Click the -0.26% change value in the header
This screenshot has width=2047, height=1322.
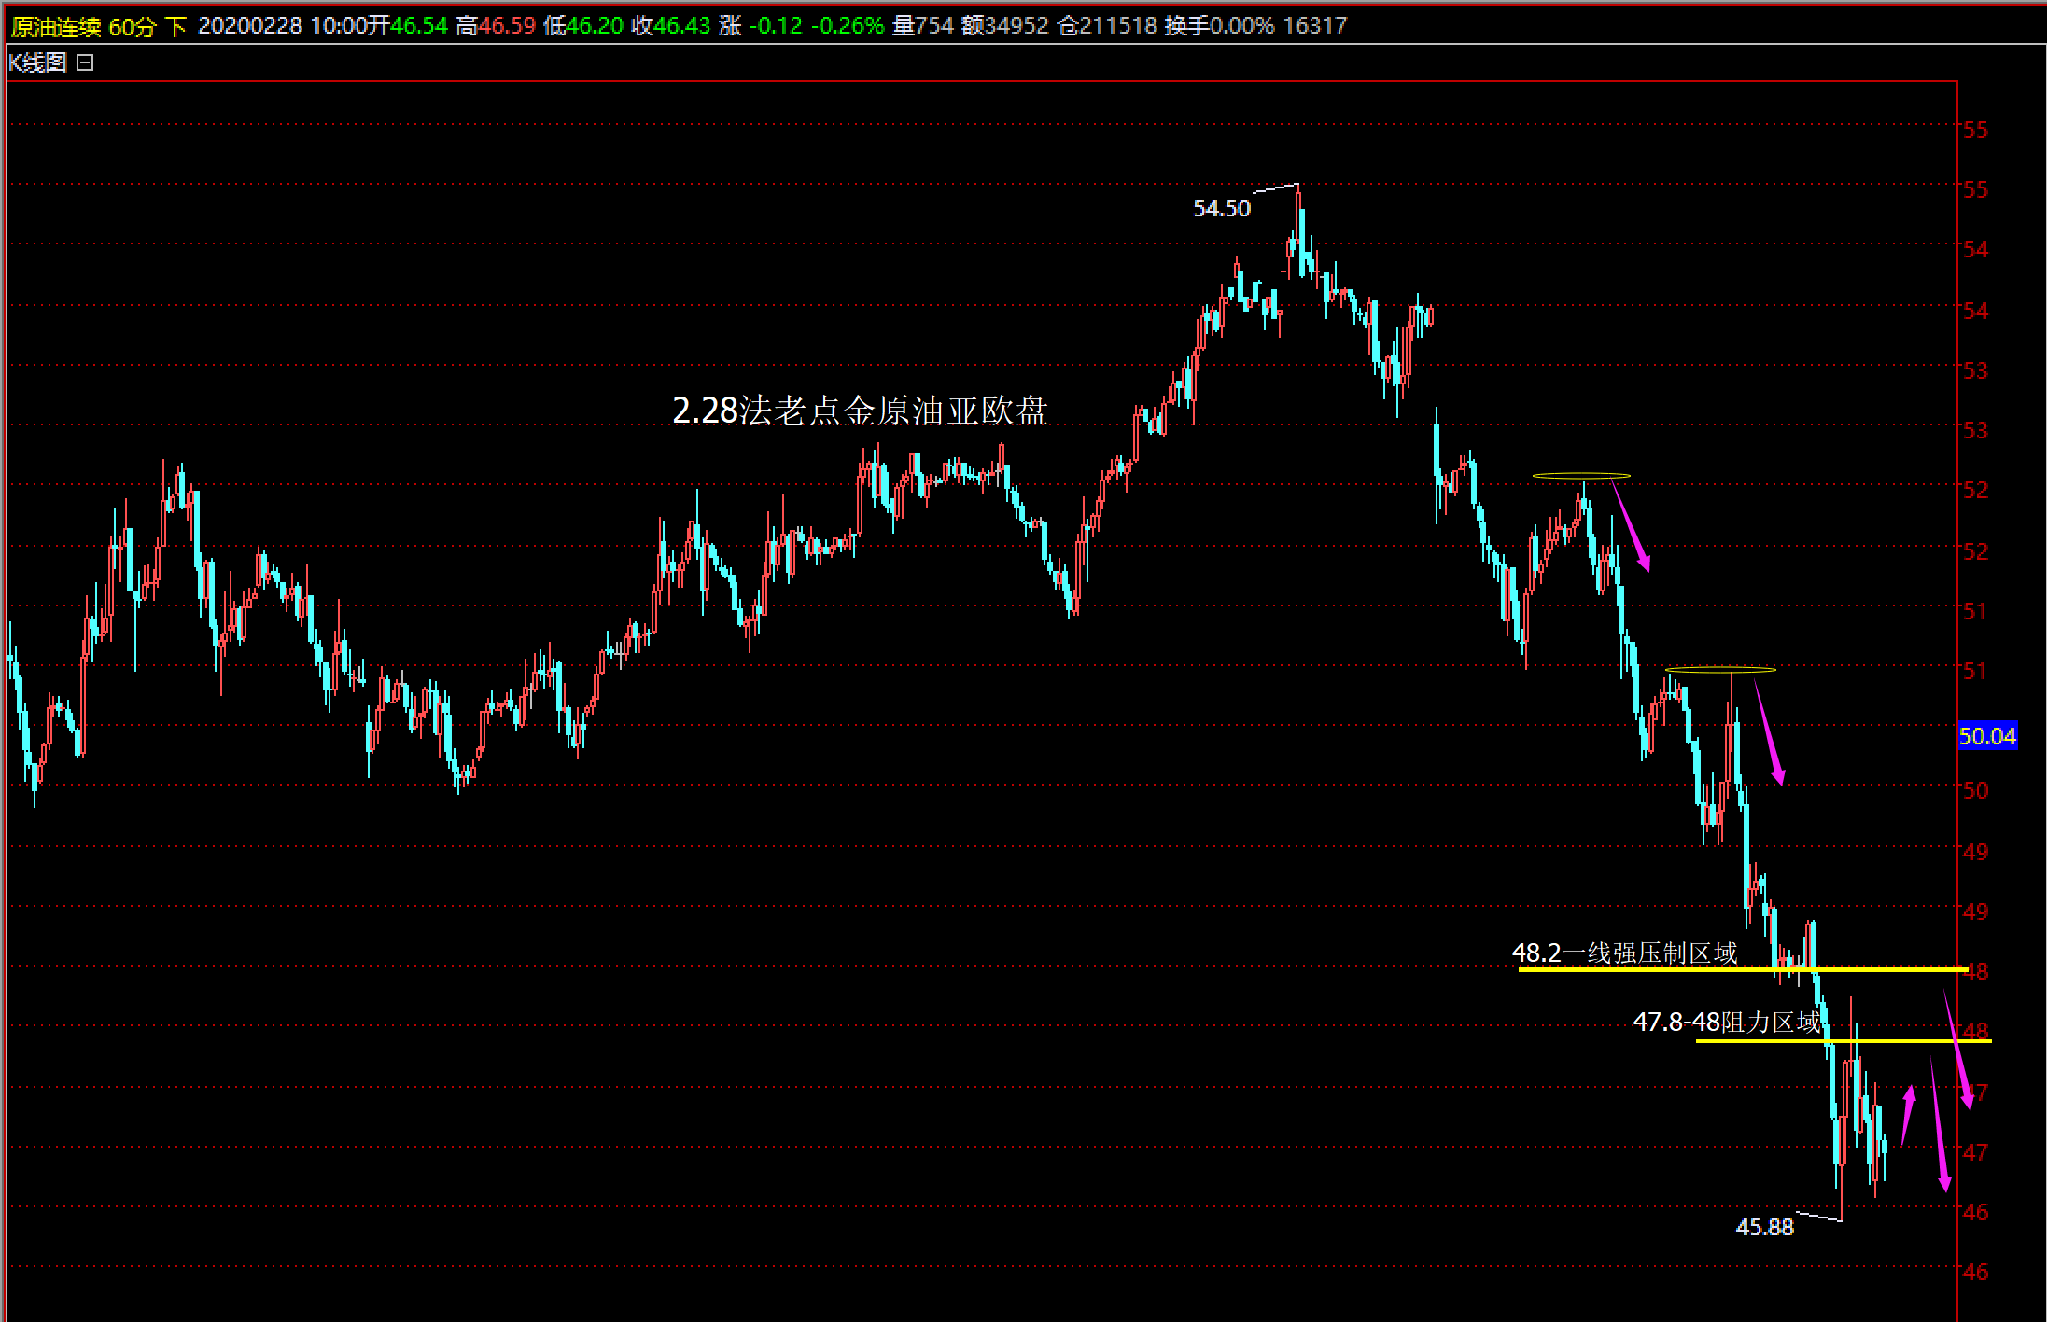[x=847, y=26]
